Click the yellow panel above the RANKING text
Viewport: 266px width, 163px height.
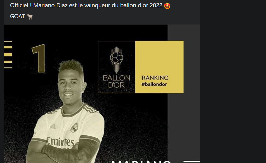pos(159,58)
